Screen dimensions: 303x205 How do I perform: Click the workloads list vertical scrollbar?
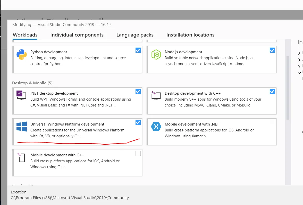click(x=288, y=87)
